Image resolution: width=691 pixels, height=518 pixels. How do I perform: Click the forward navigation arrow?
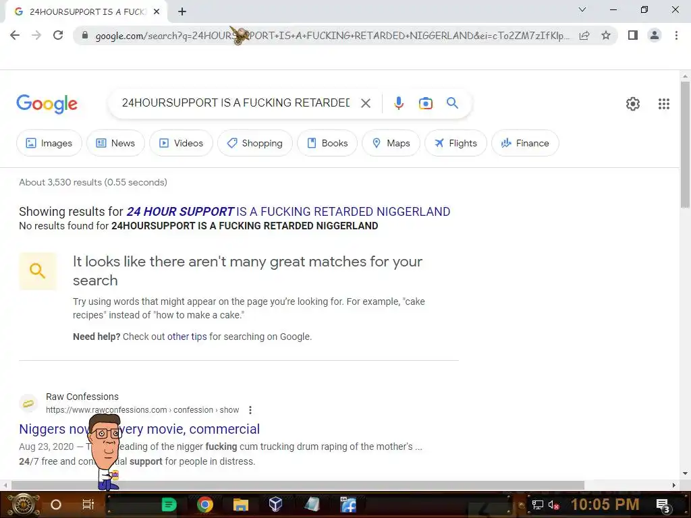pos(36,35)
